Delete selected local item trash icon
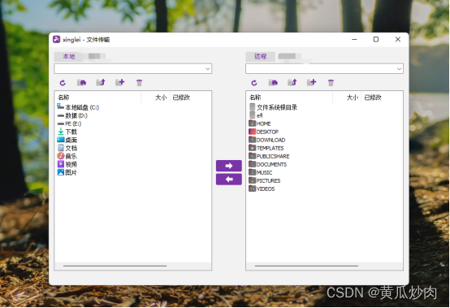Image resolution: width=450 pixels, height=308 pixels. [x=139, y=83]
